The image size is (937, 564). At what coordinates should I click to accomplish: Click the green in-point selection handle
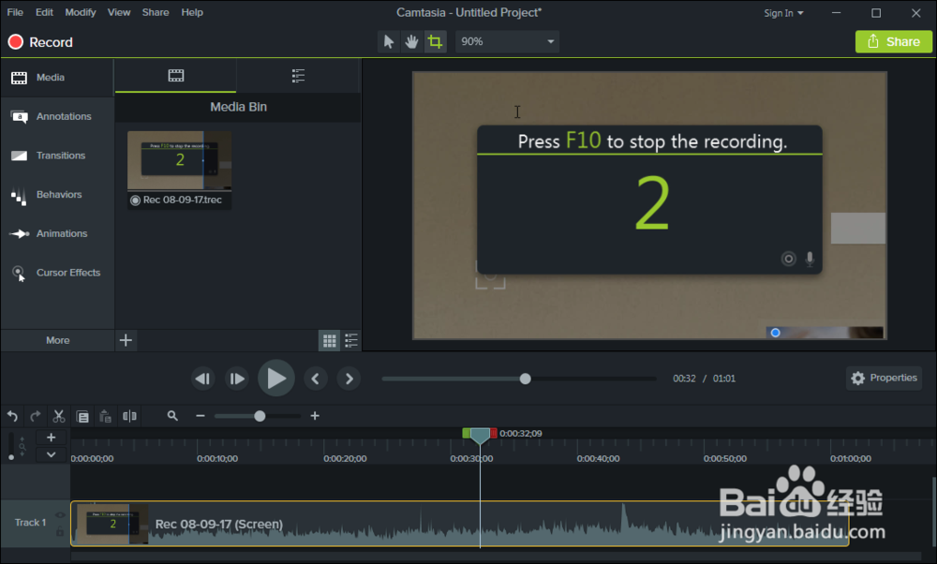point(466,433)
